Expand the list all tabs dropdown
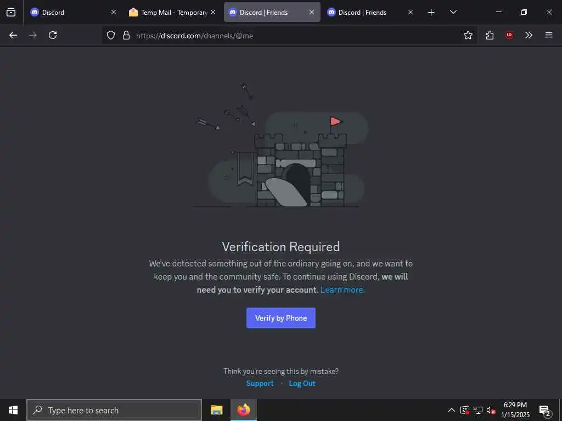562x421 pixels. point(453,13)
